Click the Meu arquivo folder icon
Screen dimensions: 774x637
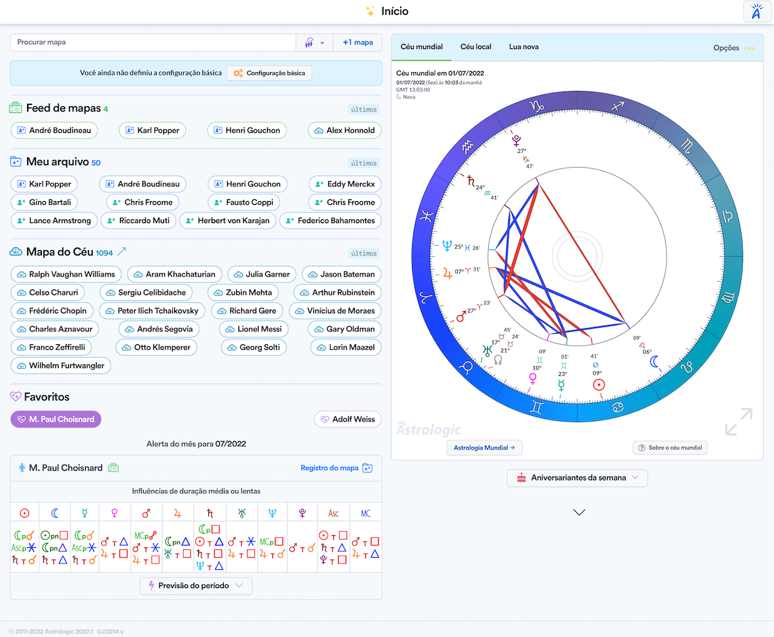pyautogui.click(x=16, y=162)
